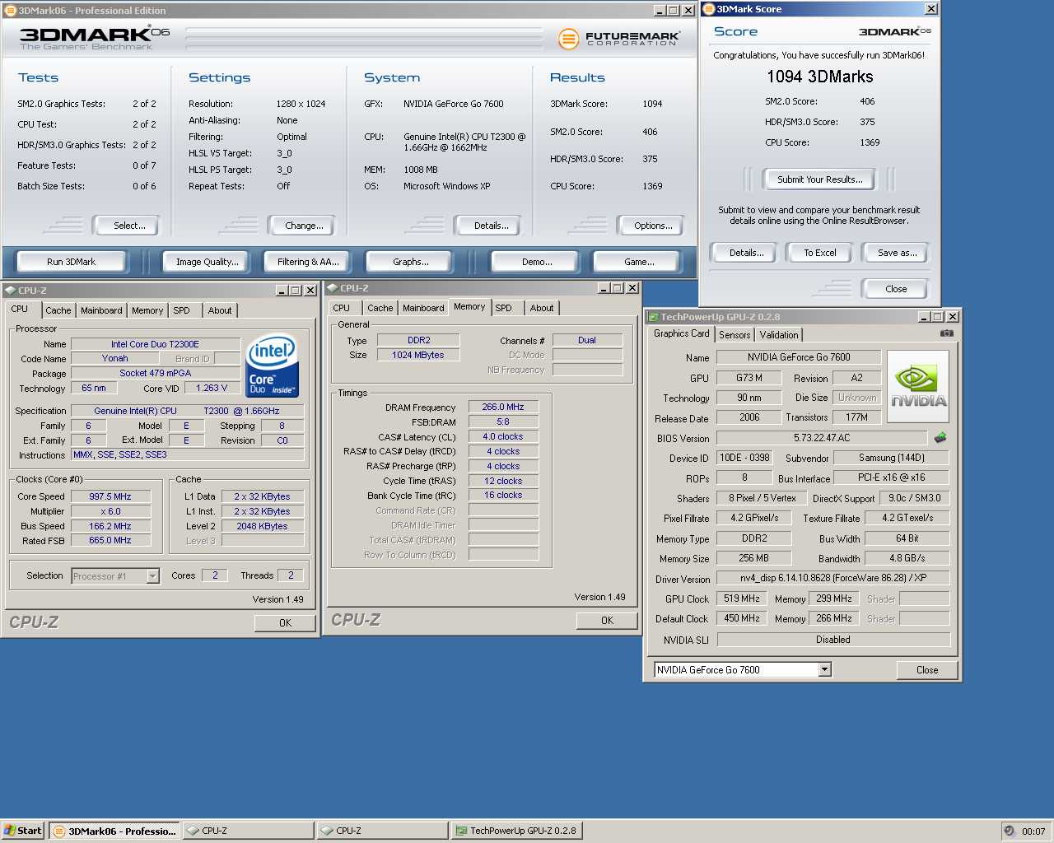Switch to 3DMark06 taskbar item
Viewport: 1054px width, 843px height.
(x=114, y=831)
